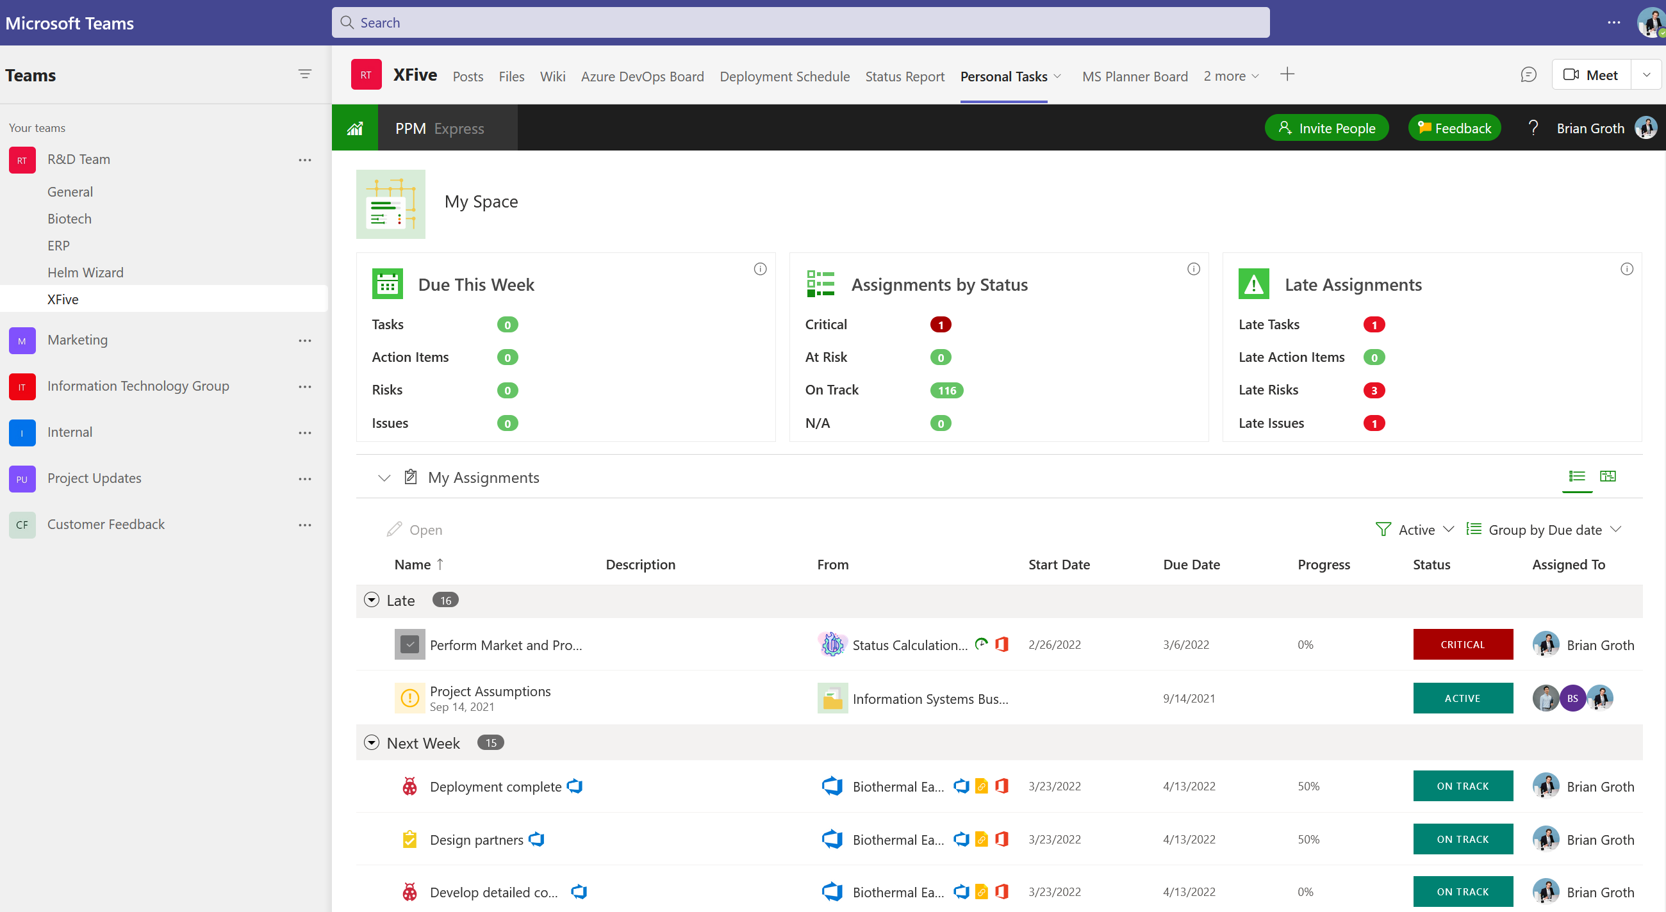Click the PPM Express green chart logo
1666x912 pixels.
point(354,128)
